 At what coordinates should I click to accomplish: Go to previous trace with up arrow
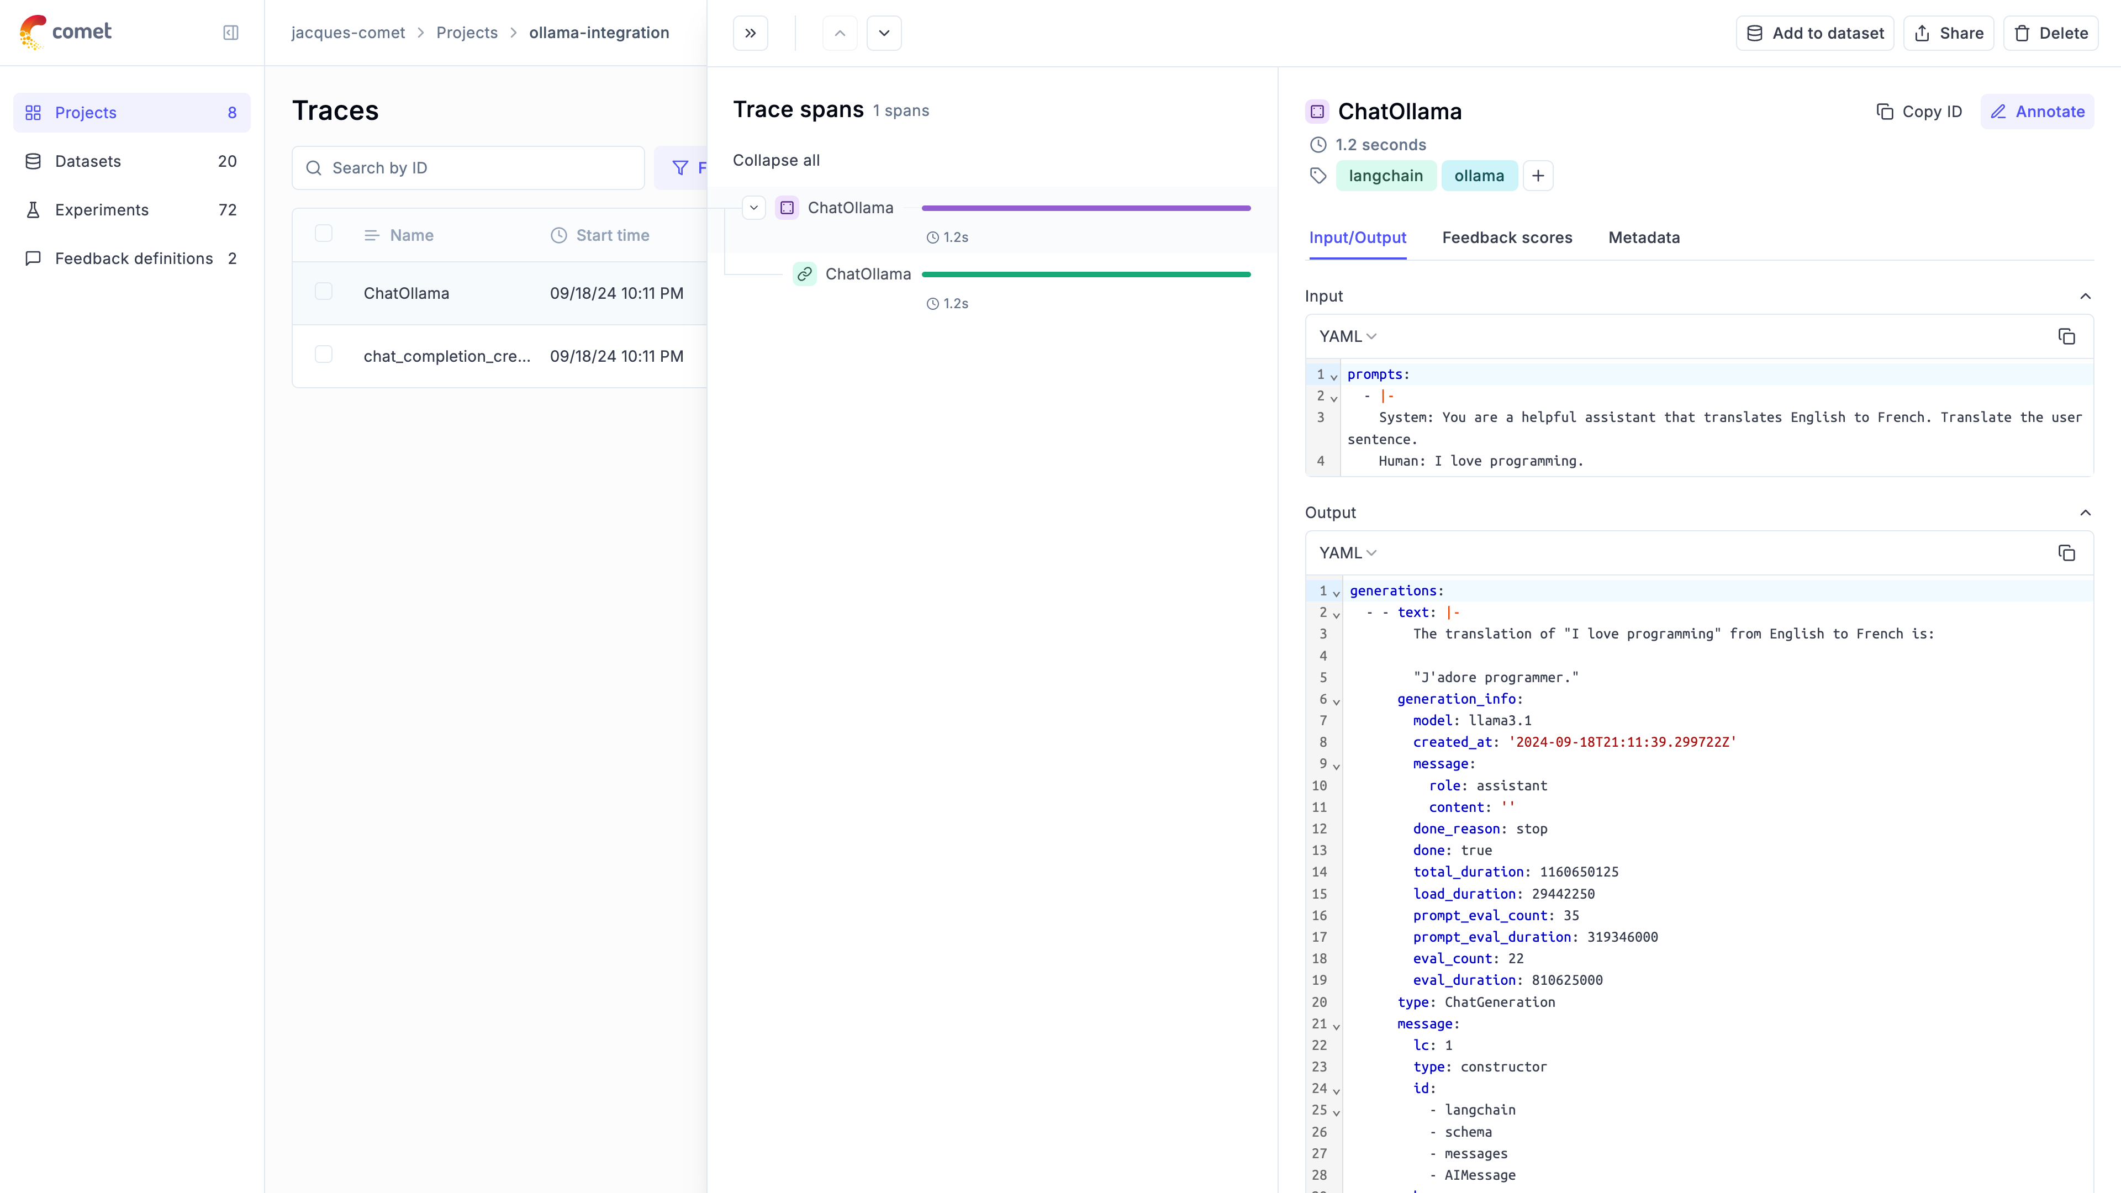pyautogui.click(x=840, y=33)
